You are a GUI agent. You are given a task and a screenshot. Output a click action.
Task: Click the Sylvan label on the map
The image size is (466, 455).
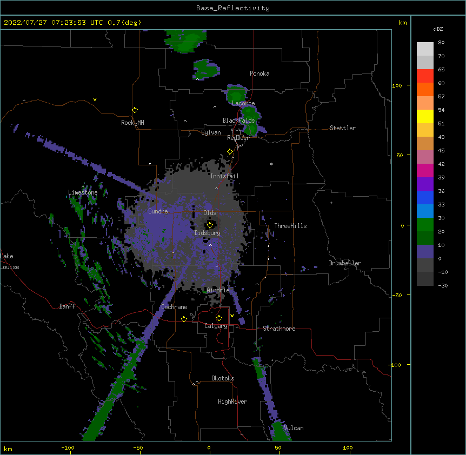pos(211,132)
